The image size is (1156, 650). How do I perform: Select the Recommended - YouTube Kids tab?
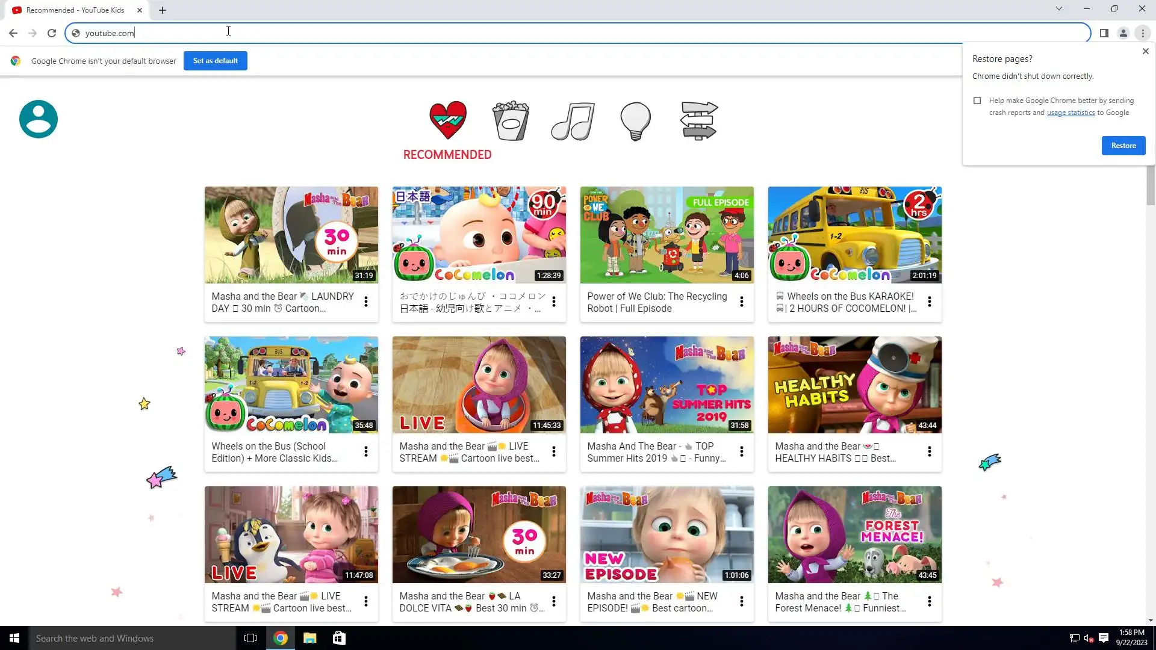pos(75,10)
